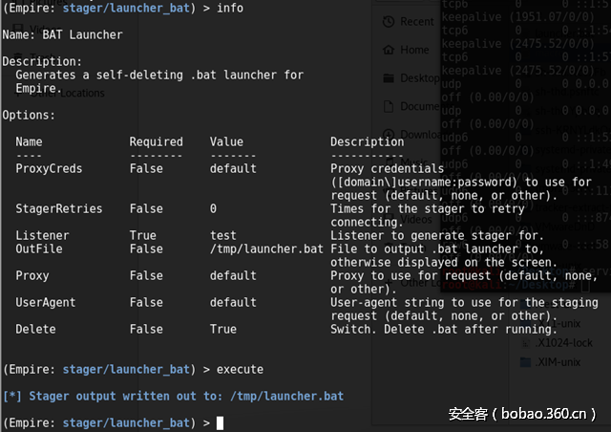The height and width of the screenshot is (432, 611).
Task: Click the 'Name: BAT Launcher' line
Action: [62, 34]
